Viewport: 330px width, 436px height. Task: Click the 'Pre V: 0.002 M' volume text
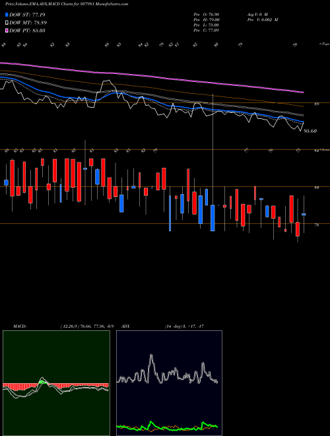263,20
